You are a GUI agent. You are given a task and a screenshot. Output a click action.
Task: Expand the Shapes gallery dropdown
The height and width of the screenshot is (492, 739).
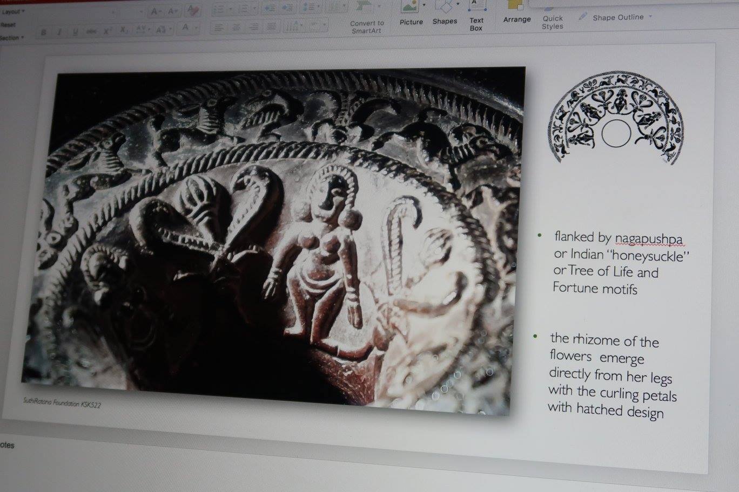coord(458,4)
